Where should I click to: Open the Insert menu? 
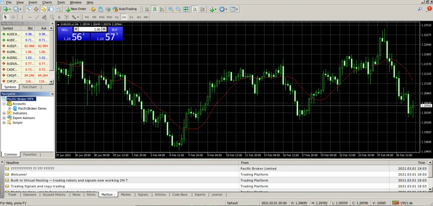[33, 3]
